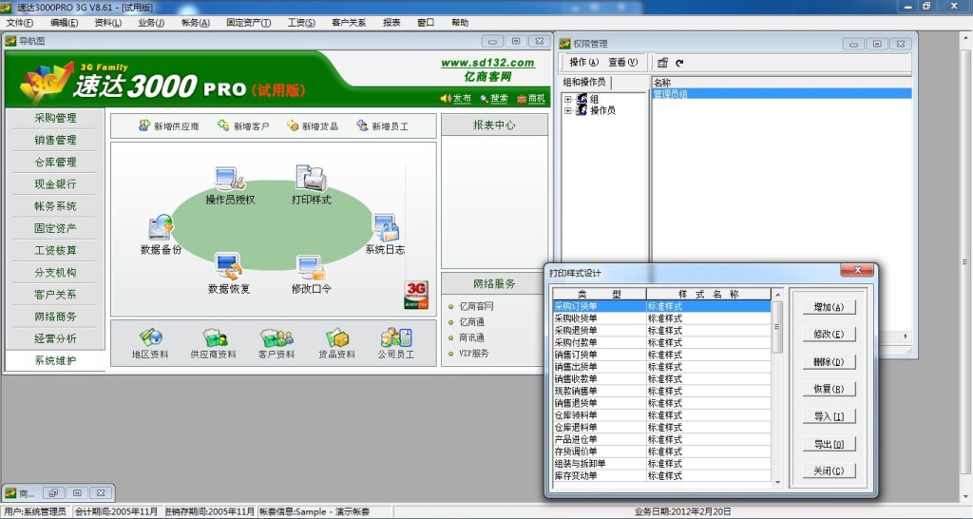Click 新增员工 shortcut
The image size is (973, 519).
point(382,126)
